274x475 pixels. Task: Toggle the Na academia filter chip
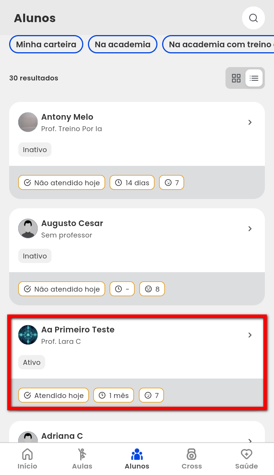123,45
